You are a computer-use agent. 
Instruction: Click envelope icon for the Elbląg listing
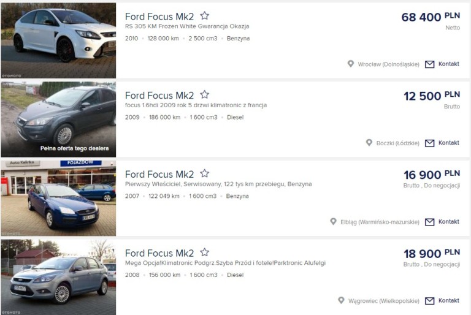(429, 222)
